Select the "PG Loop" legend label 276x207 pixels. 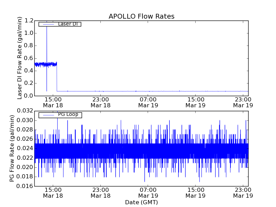tap(68, 115)
